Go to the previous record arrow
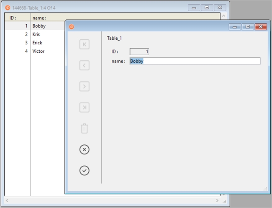The width and height of the screenshot is (272, 208). pos(84,65)
